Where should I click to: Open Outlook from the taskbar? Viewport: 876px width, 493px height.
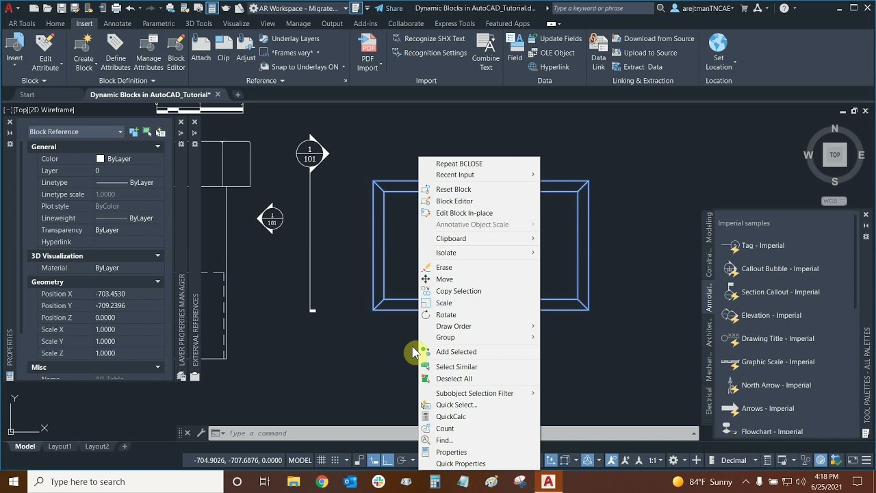350,482
